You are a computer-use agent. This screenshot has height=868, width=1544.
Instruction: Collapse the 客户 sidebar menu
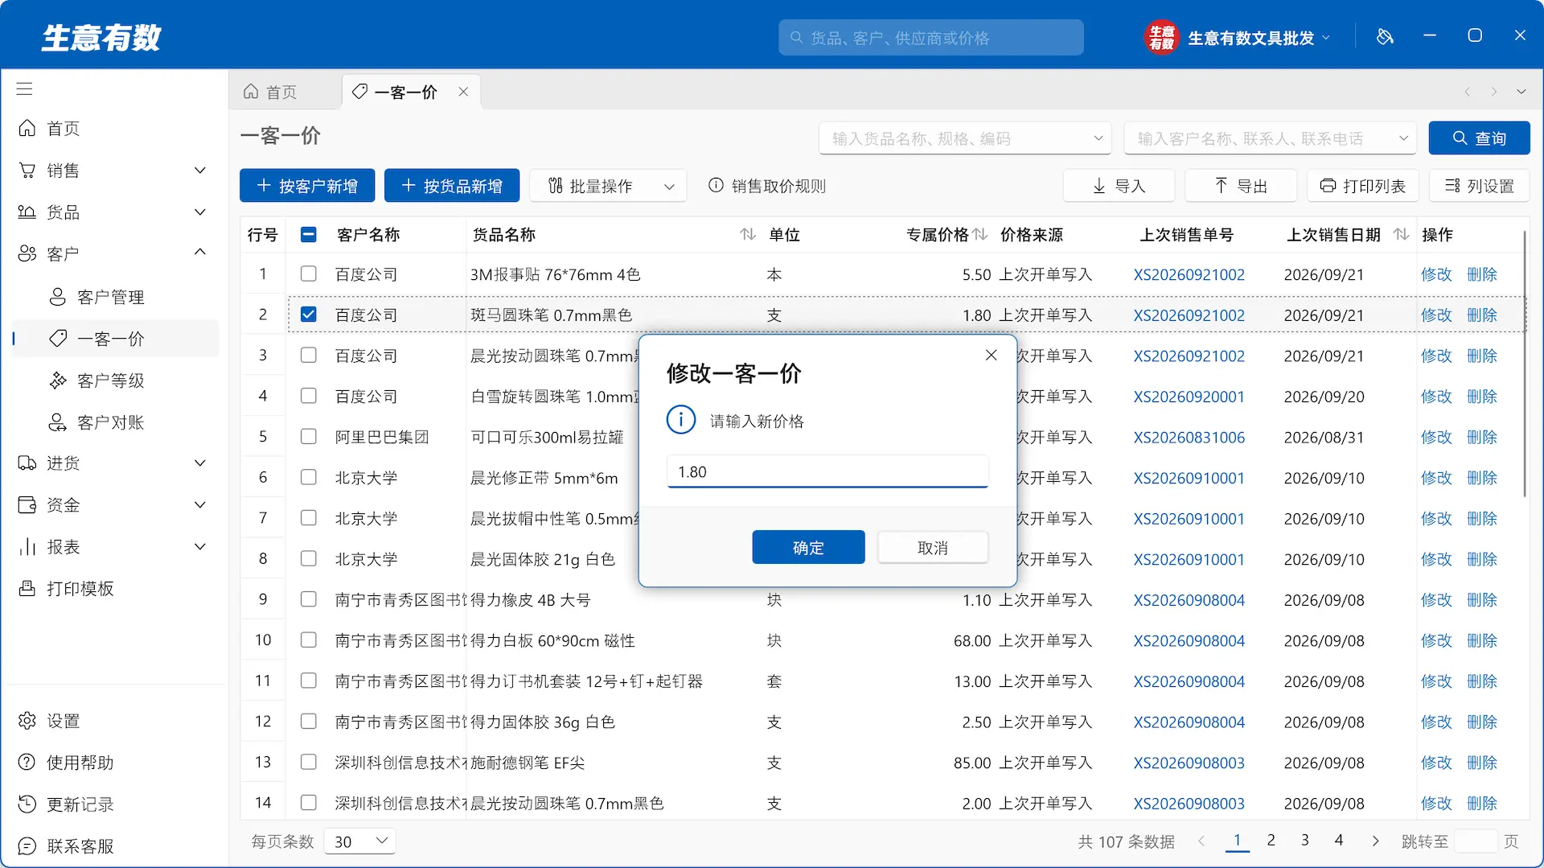click(x=114, y=254)
